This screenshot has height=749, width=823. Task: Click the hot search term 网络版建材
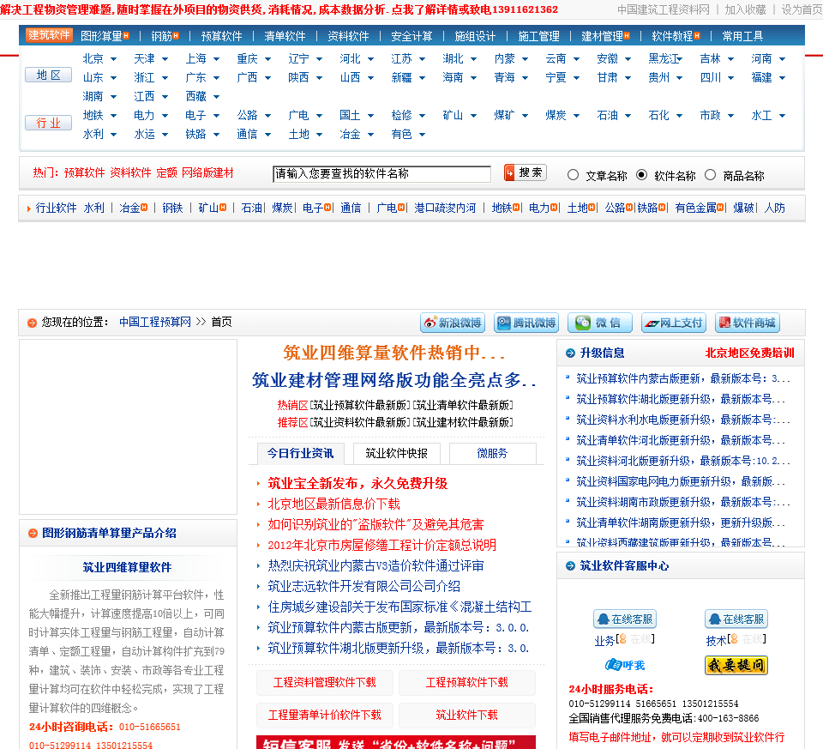pos(207,172)
